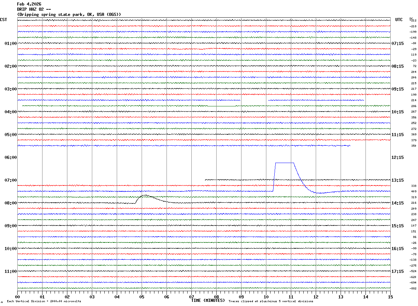Click the clipped blue square pulse plateau
This screenshot has width=418, height=306.
pos(284,163)
